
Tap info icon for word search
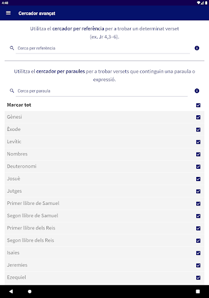[x=197, y=91]
